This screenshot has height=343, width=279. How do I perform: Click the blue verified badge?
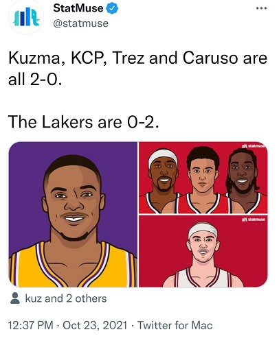click(112, 8)
